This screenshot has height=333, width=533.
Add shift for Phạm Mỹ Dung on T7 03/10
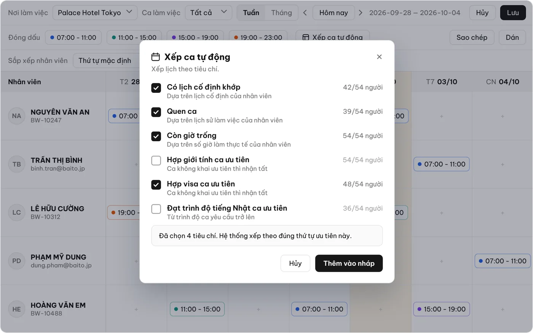[x=442, y=261]
